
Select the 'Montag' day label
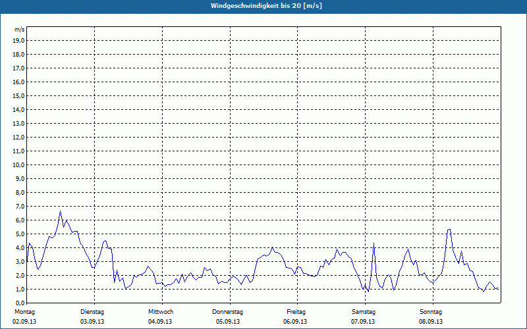24,312
